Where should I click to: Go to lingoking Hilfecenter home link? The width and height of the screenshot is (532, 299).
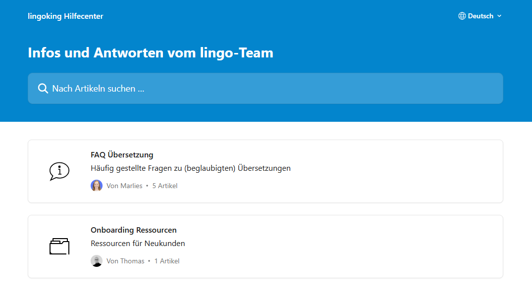coord(65,16)
